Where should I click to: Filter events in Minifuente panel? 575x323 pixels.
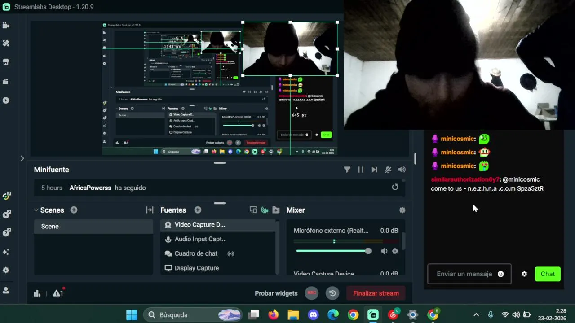tap(347, 170)
